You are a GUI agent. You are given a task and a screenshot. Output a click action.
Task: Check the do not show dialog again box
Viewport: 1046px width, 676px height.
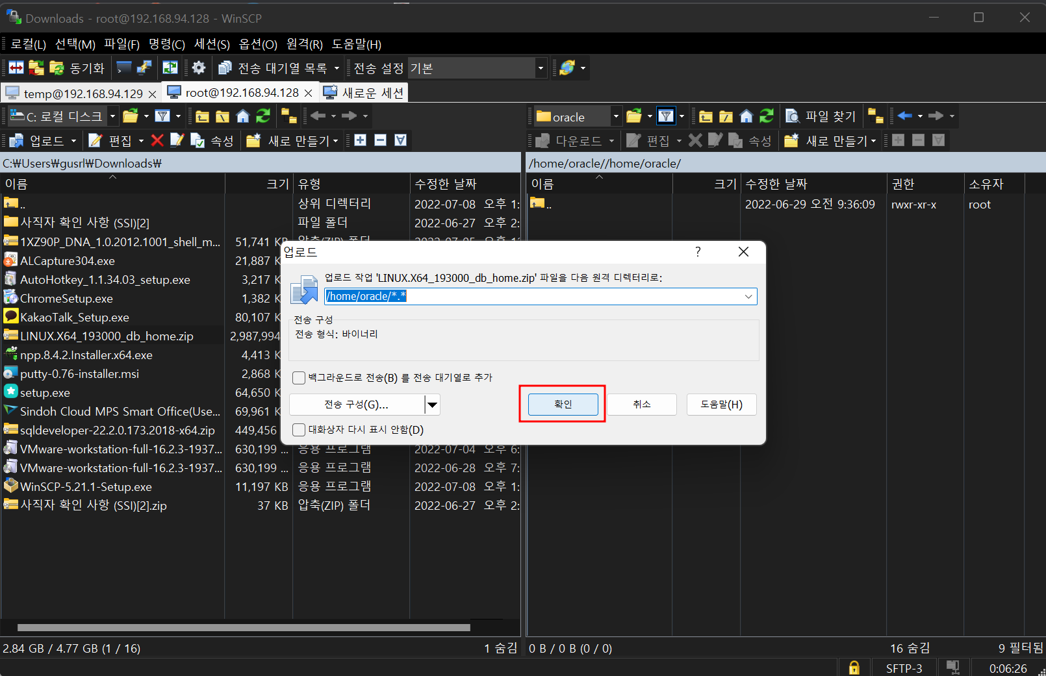(299, 430)
